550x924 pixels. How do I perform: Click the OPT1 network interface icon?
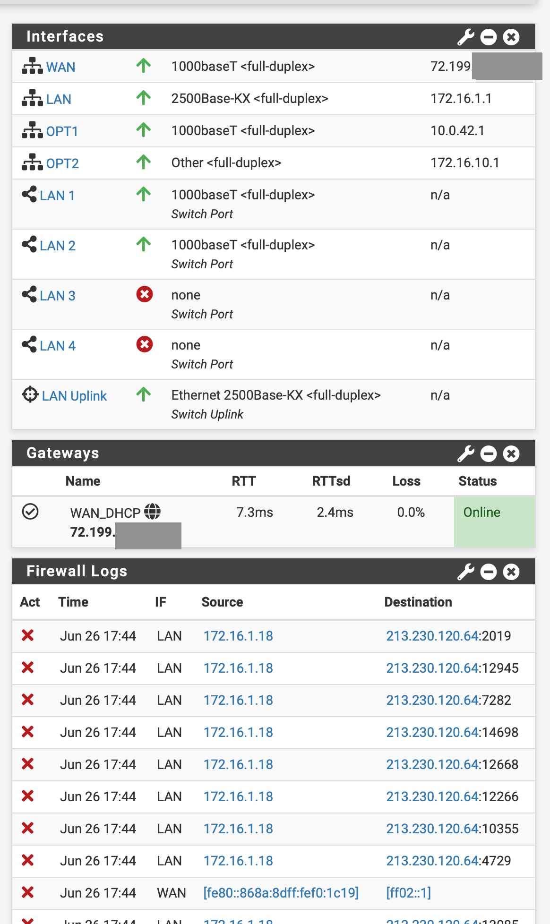32,130
